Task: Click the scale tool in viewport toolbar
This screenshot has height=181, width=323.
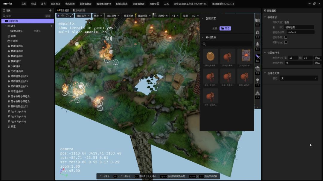Action: 71,16
